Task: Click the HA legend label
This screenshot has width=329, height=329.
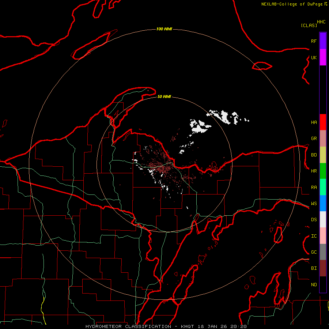Action: pyautogui.click(x=314, y=122)
